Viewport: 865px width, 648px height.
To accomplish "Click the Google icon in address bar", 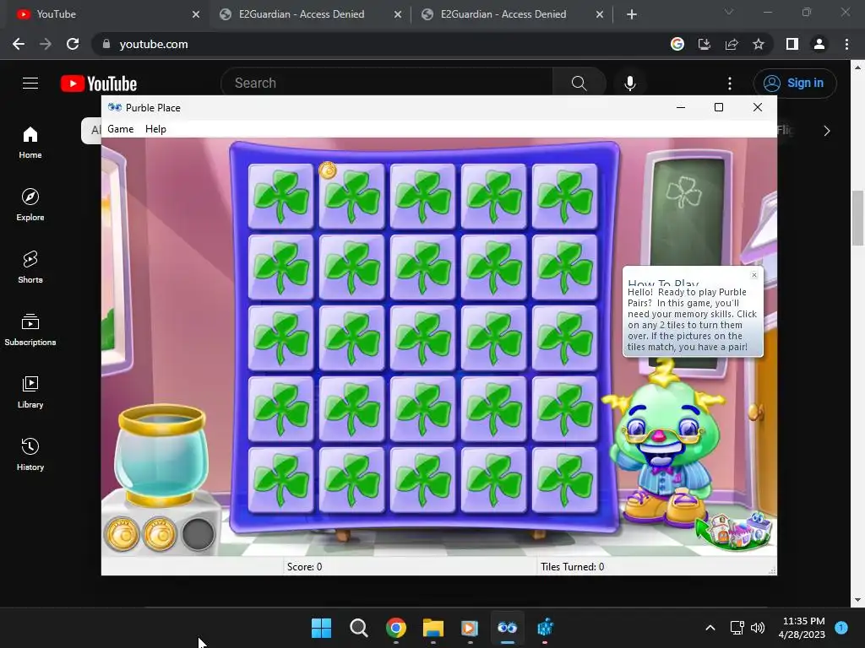I will (677, 44).
